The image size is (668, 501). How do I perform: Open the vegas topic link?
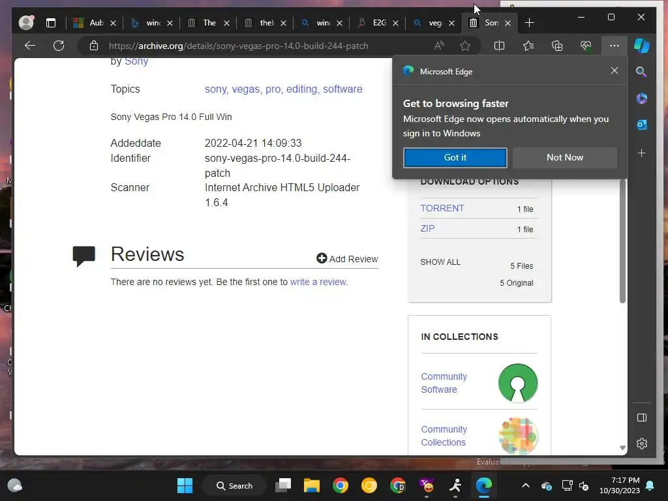(246, 89)
